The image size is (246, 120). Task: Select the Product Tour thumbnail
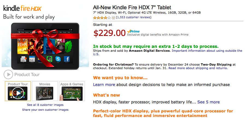[x=18, y=91]
